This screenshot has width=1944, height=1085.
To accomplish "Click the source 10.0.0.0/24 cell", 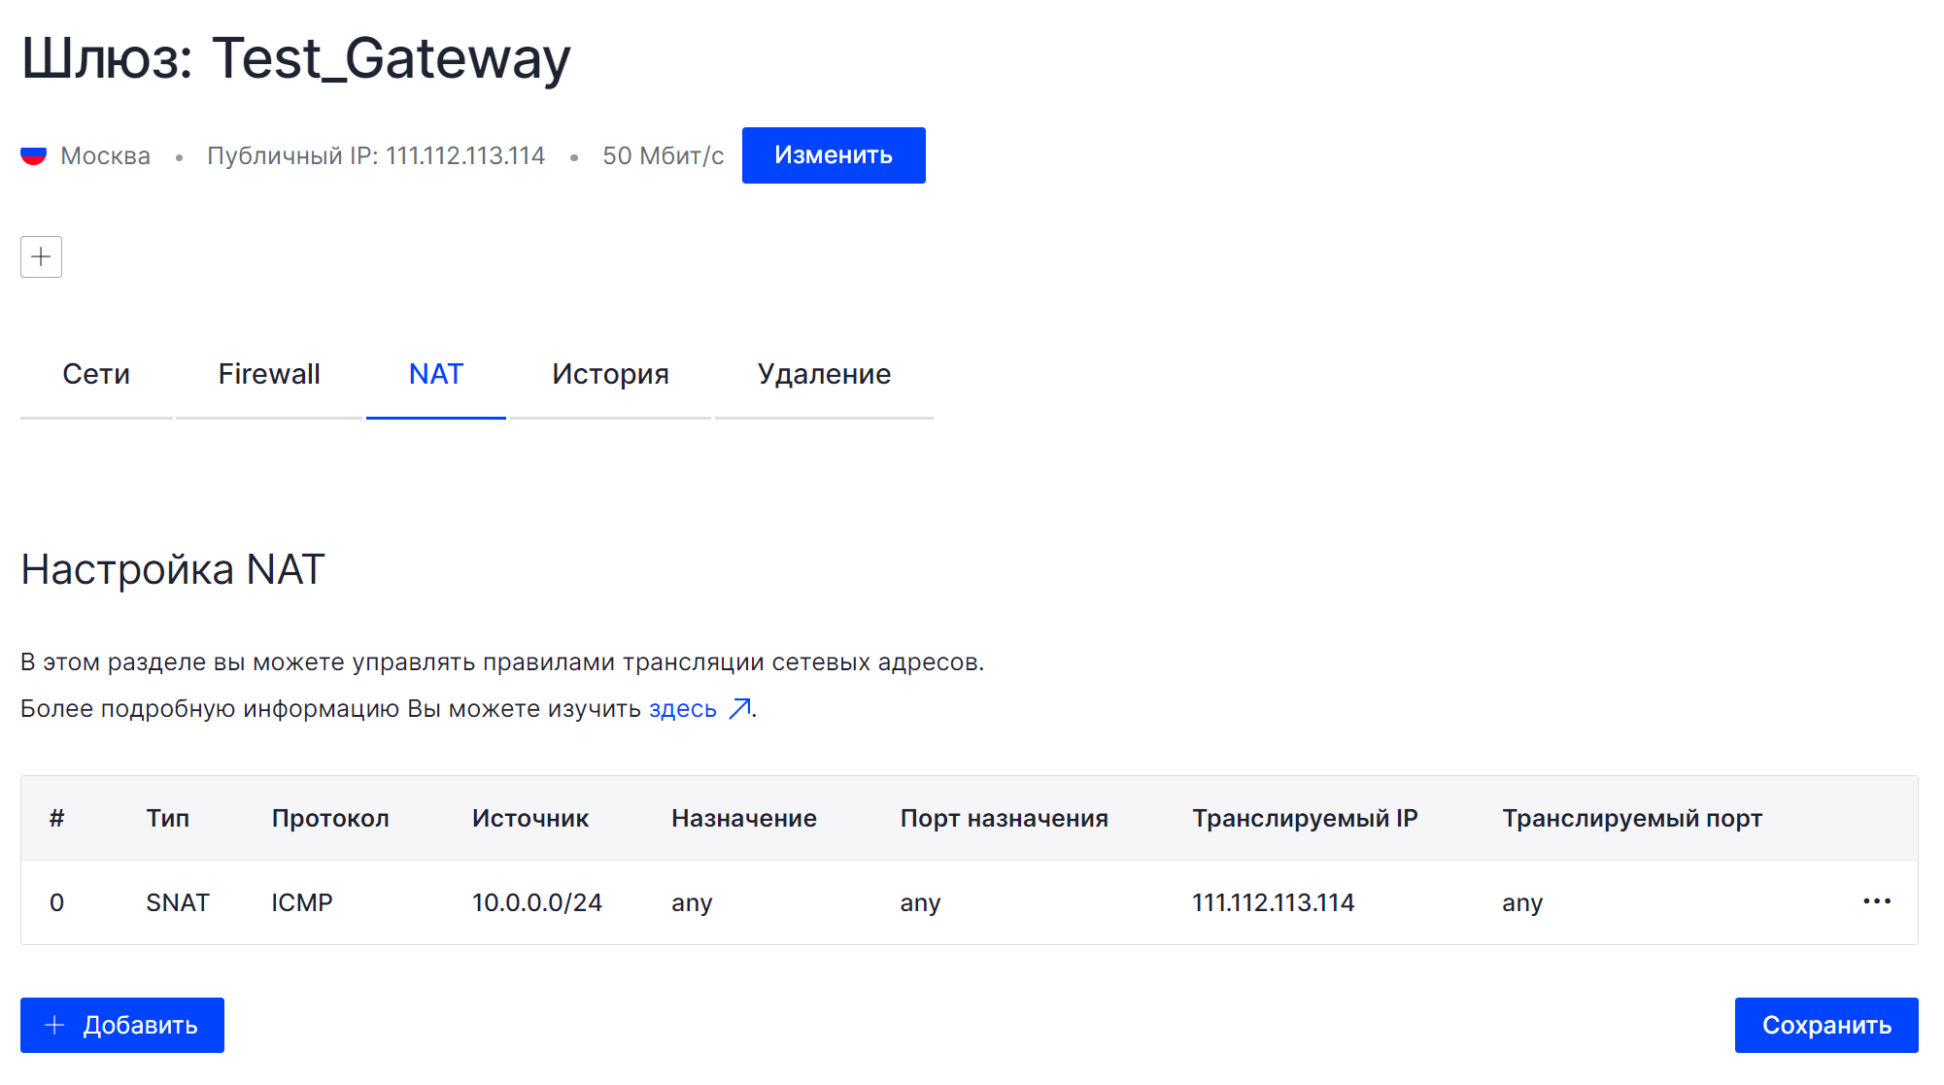I will (536, 902).
